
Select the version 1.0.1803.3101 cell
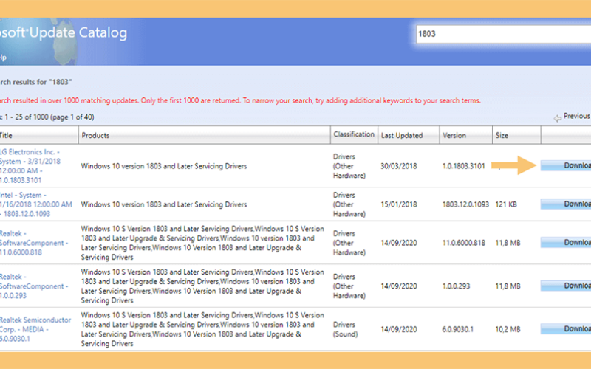click(x=464, y=166)
